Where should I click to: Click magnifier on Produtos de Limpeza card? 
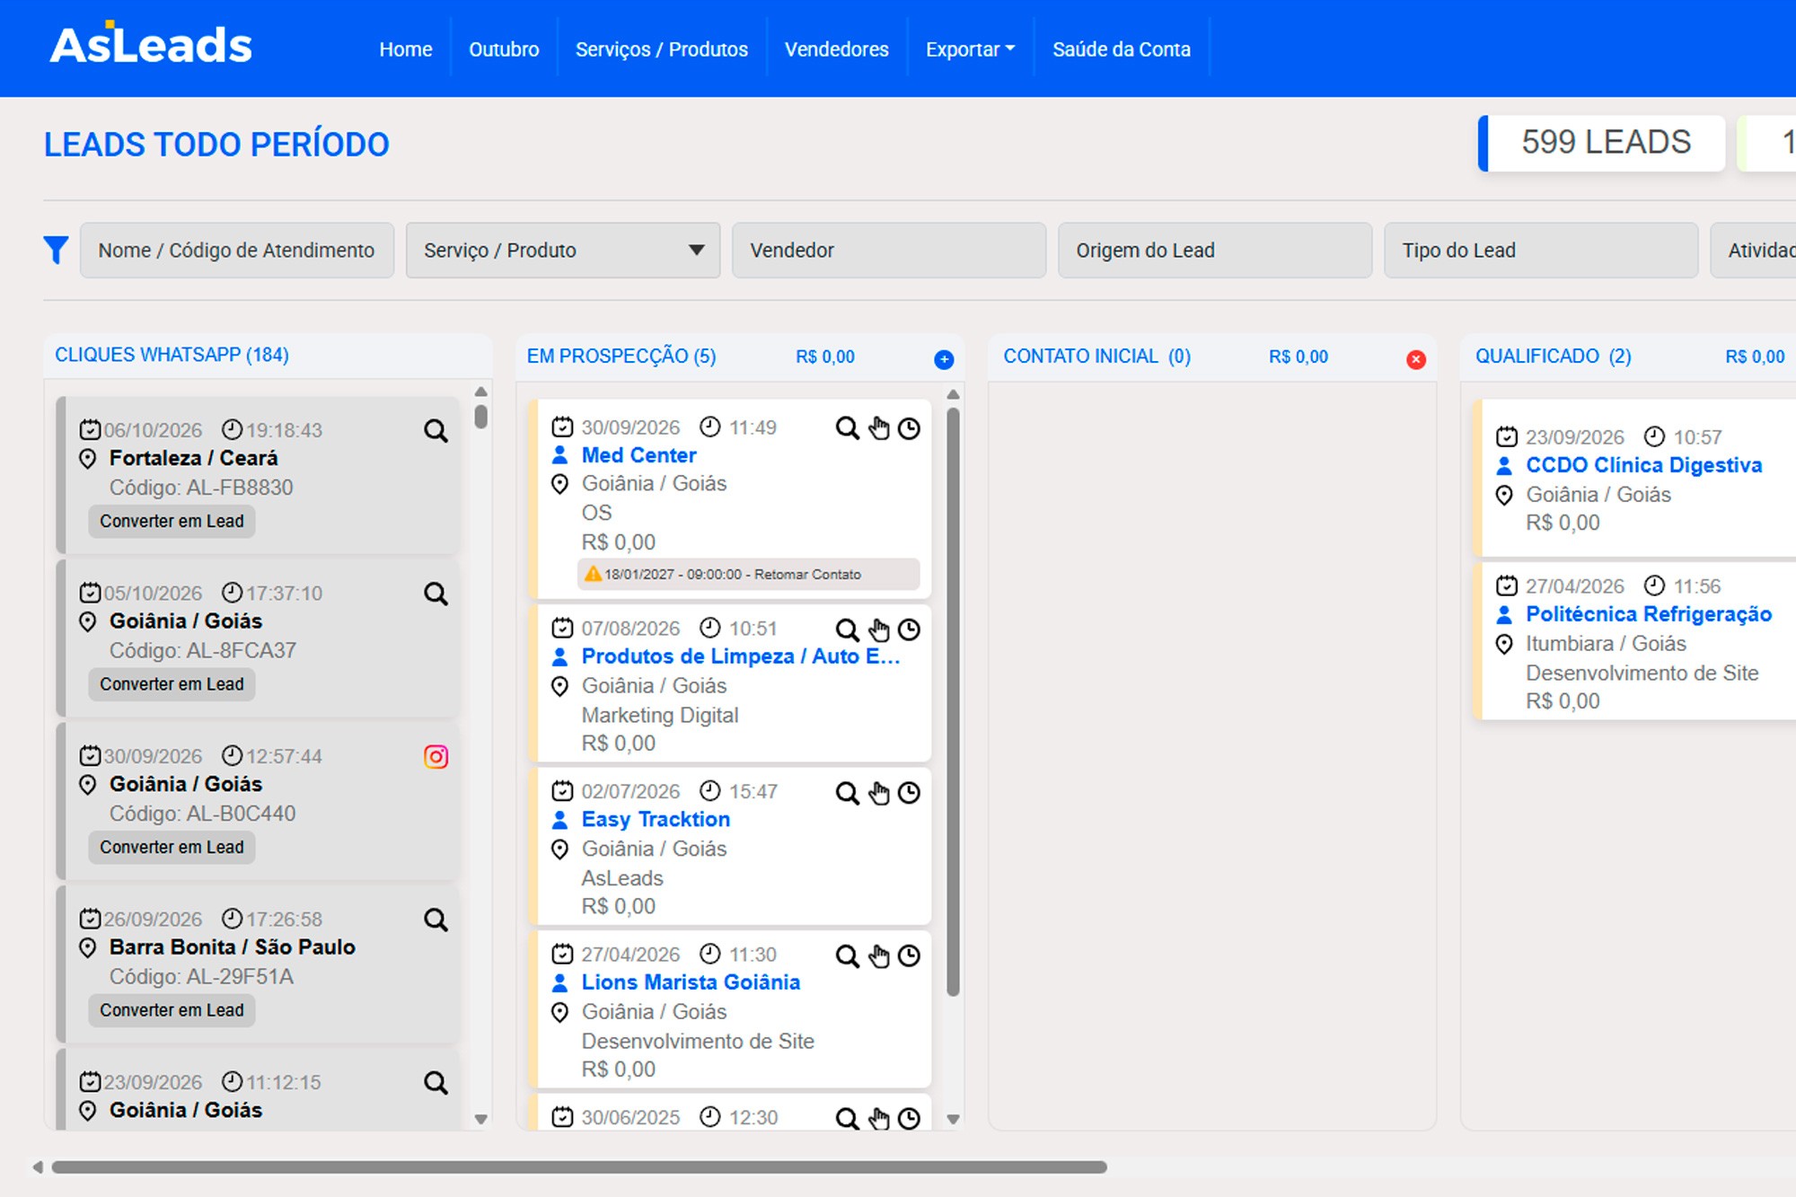[847, 629]
